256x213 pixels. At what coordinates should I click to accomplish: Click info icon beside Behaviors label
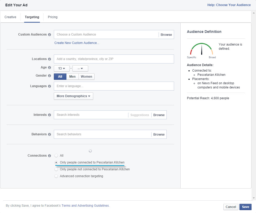pos(49,135)
